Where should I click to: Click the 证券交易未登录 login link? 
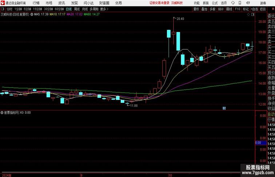pyautogui.click(x=159, y=3)
